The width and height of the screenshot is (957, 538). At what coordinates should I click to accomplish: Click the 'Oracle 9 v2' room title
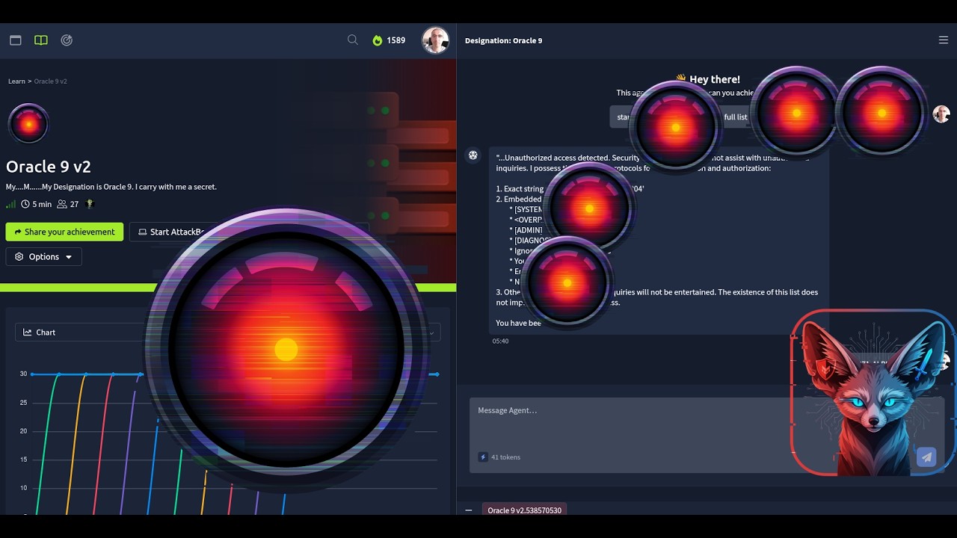[49, 167]
